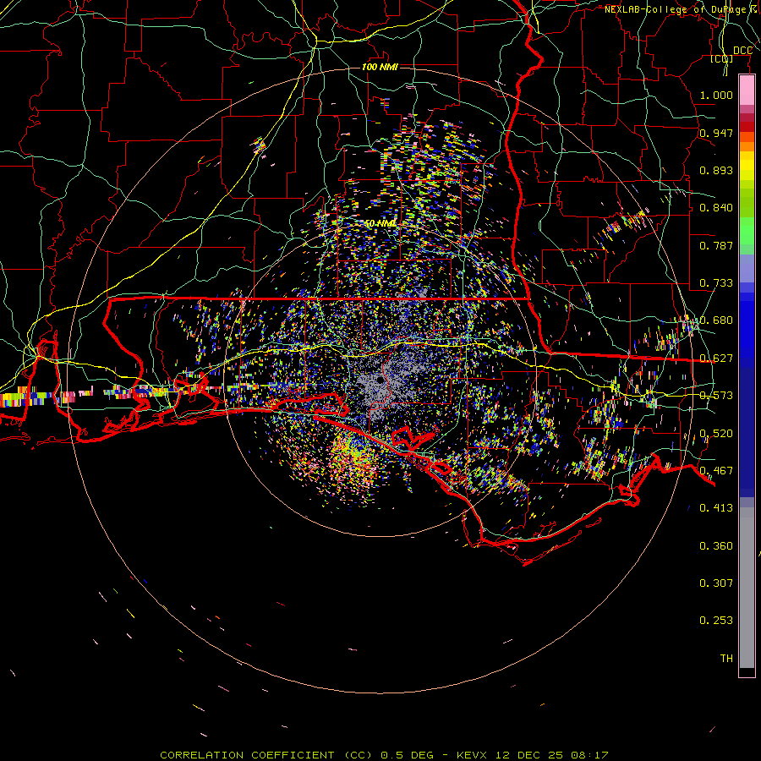Click the TH threshold label on the scale

pos(726,659)
